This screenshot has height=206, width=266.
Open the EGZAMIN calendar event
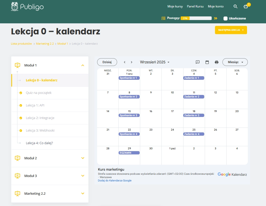point(129,153)
